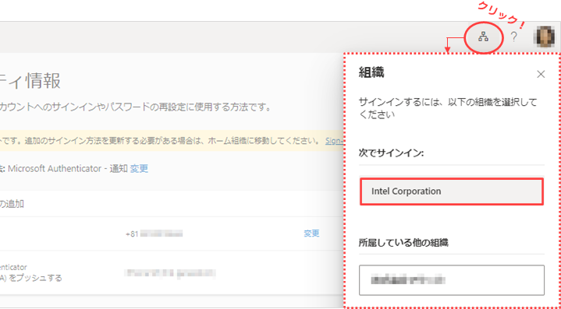Open the organizations switcher icon
This screenshot has height=309, width=561.
click(483, 37)
